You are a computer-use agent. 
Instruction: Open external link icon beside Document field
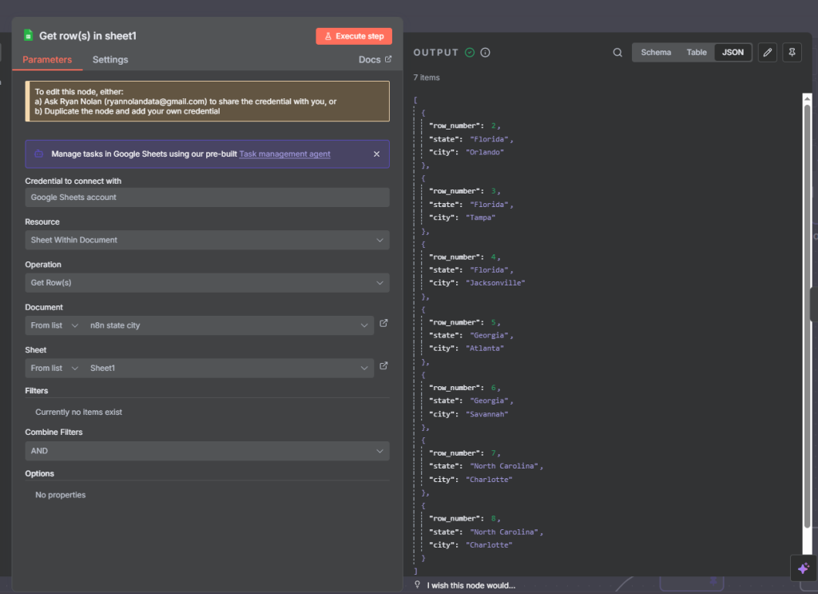click(x=384, y=324)
